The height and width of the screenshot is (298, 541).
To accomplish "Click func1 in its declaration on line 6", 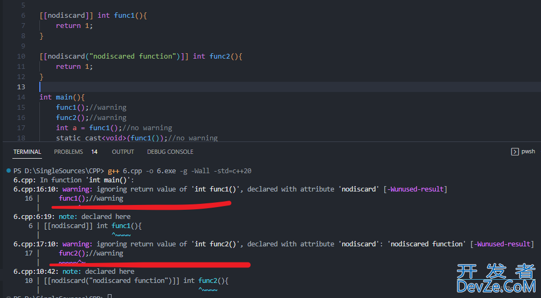I will tap(124, 16).
